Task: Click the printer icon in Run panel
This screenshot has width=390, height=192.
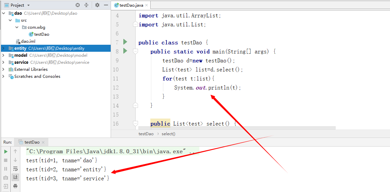Action: tap(15, 186)
